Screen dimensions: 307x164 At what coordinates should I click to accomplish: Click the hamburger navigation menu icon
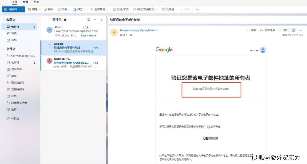pyautogui.click(x=5, y=2)
